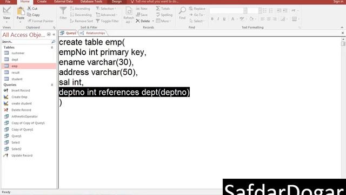Open the Clipboard group dialog launcher
The width and height of the screenshot is (346, 195).
point(54,28)
